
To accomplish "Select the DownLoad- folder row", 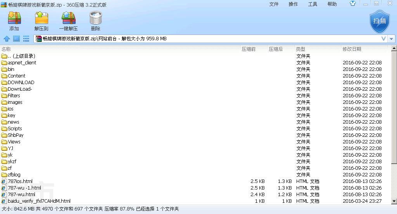I will 195,89.
